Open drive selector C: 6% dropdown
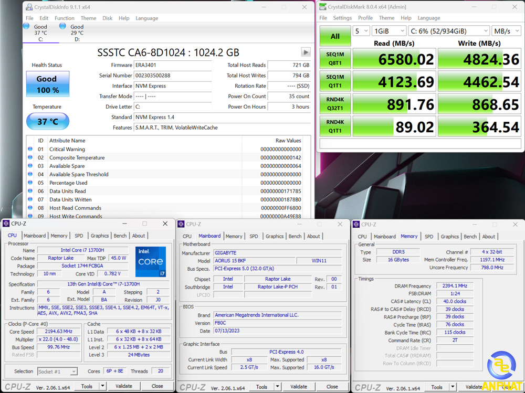The height and width of the screenshot is (393, 525). (449, 31)
